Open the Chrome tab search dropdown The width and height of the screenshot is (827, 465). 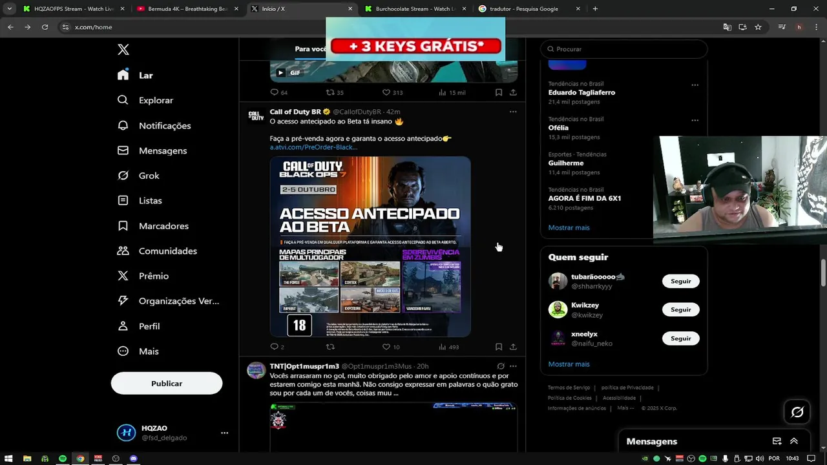click(x=9, y=9)
